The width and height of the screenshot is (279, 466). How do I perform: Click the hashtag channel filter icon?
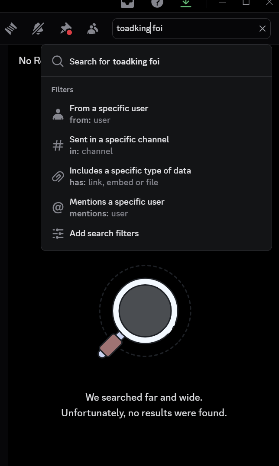[x=58, y=146]
